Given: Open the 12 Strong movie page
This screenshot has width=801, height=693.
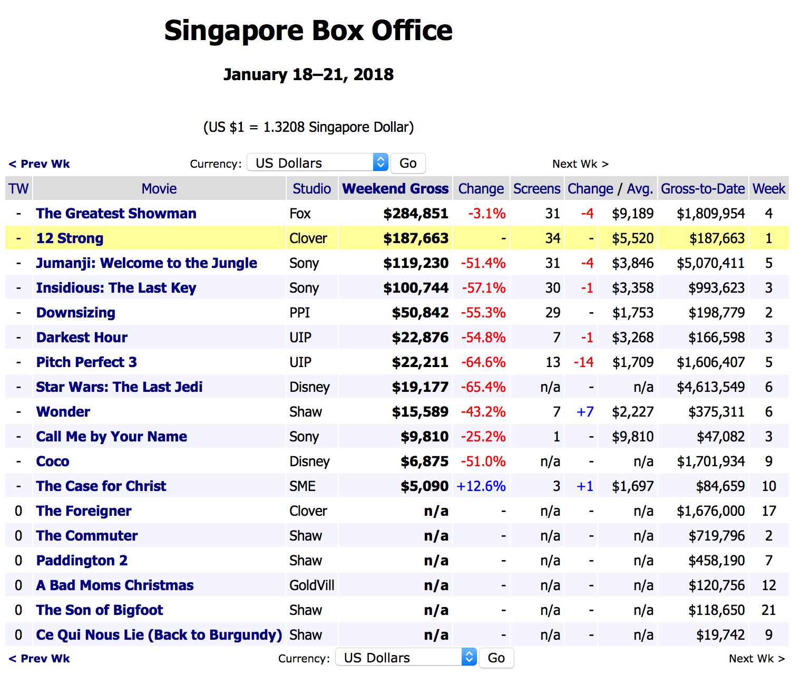Looking at the screenshot, I should pyautogui.click(x=70, y=238).
